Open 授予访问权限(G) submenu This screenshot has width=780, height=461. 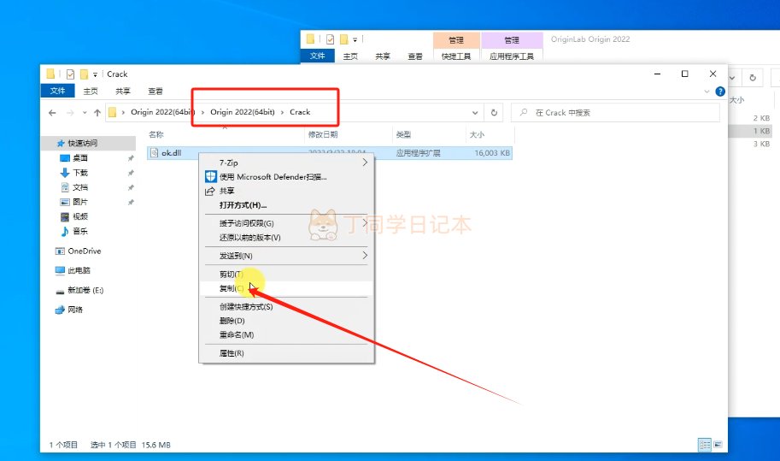click(286, 223)
